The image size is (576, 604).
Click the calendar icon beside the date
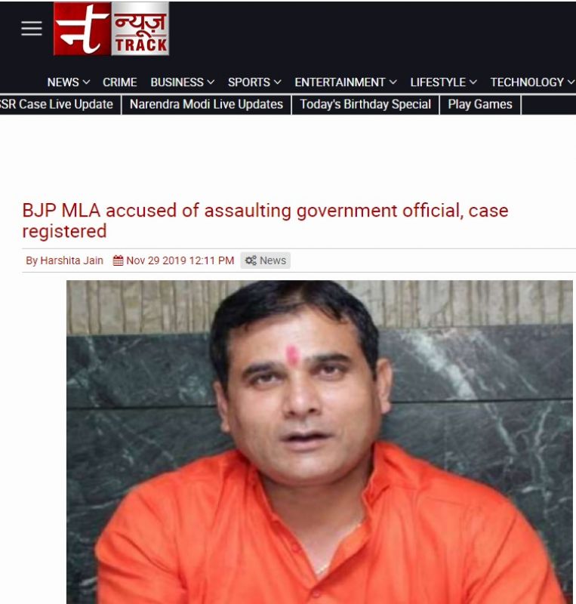(118, 260)
